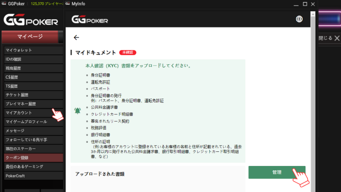Image resolution: width=341 pixels, height=192 pixels.
Task: Close the MyInfo window
Action: (x=313, y=4)
